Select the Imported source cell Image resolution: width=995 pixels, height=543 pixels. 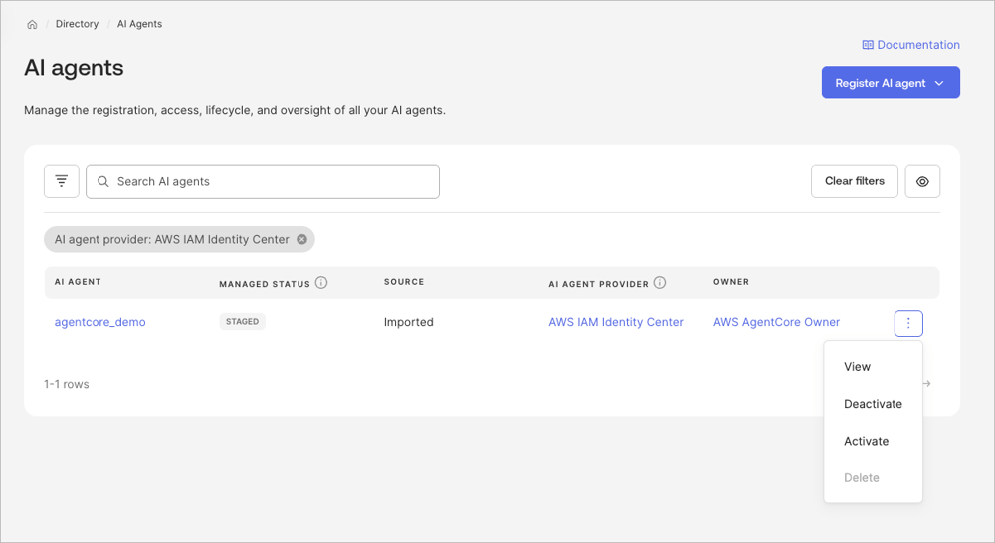pos(409,322)
